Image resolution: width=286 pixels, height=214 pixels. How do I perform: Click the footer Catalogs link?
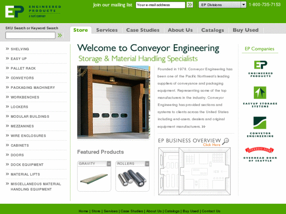coord(172,211)
